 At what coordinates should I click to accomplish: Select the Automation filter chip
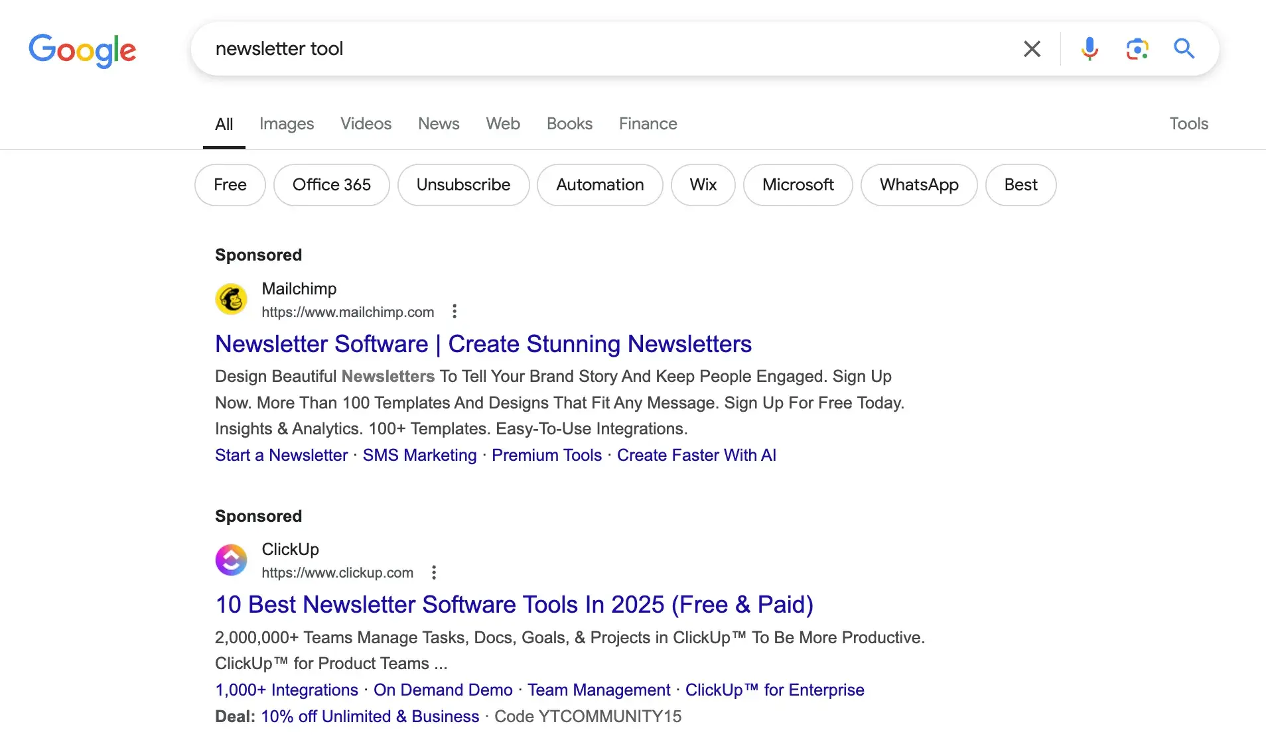coord(599,185)
